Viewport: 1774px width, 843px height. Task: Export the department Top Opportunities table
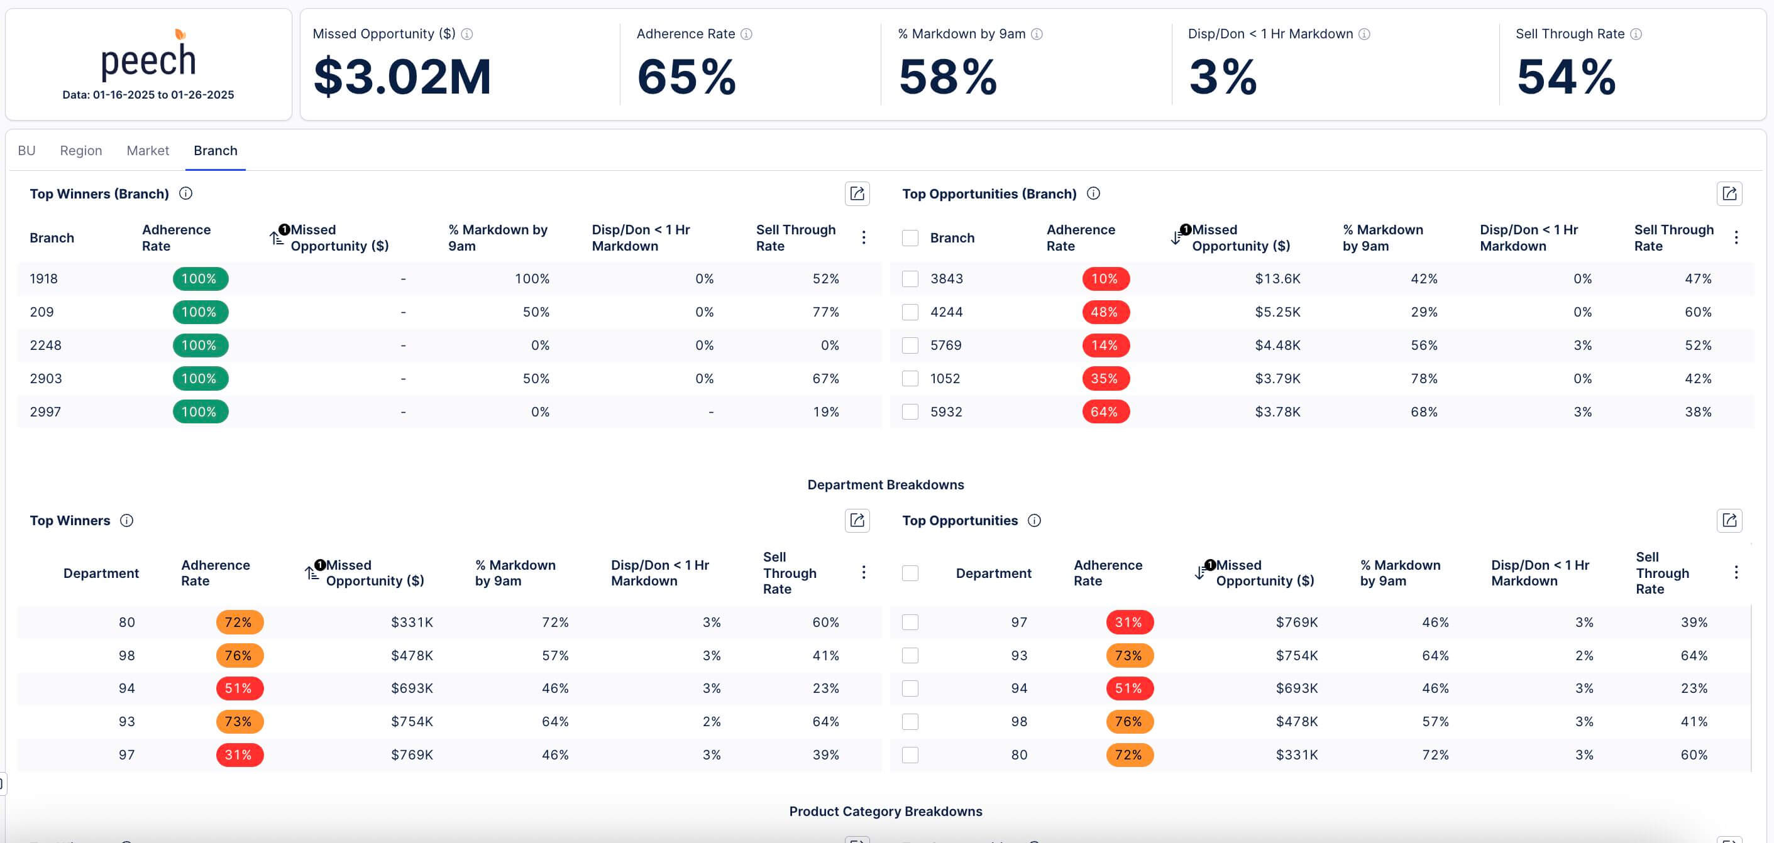click(1729, 520)
